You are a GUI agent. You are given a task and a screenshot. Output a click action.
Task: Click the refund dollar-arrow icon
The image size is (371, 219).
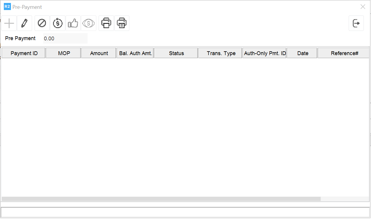click(x=58, y=23)
